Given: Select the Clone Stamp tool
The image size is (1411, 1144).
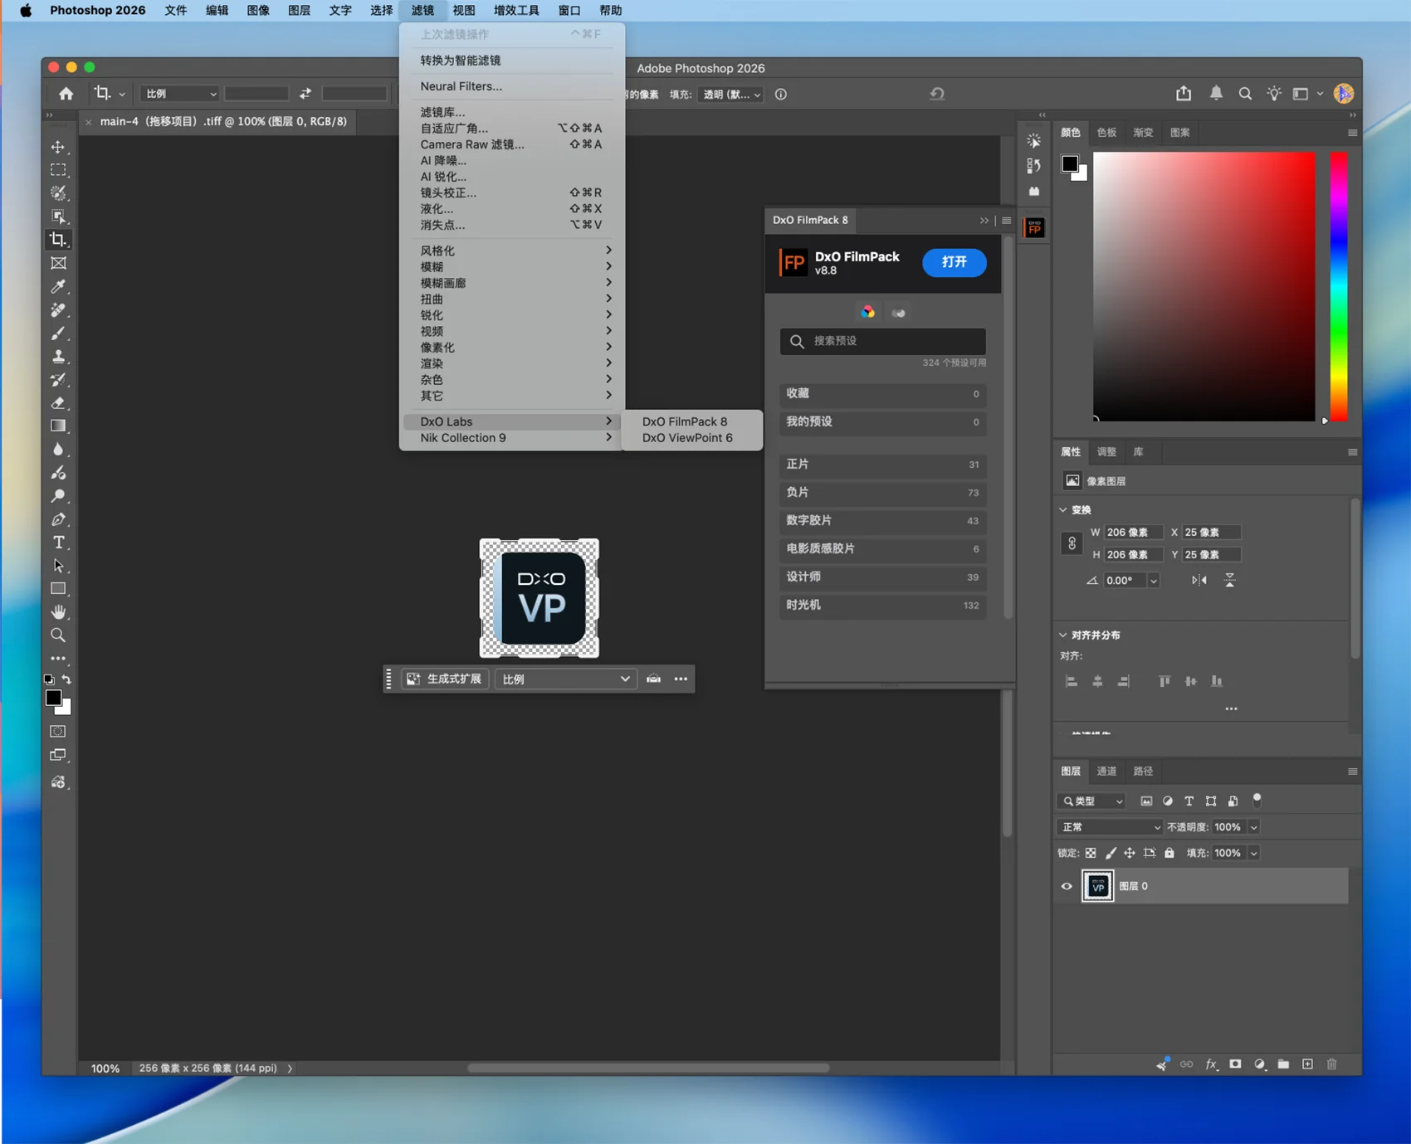Looking at the screenshot, I should click(58, 356).
